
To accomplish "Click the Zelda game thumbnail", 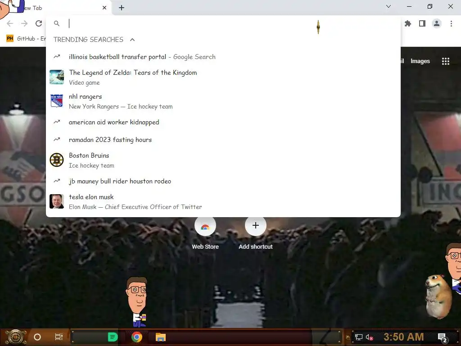I will (x=57, y=77).
